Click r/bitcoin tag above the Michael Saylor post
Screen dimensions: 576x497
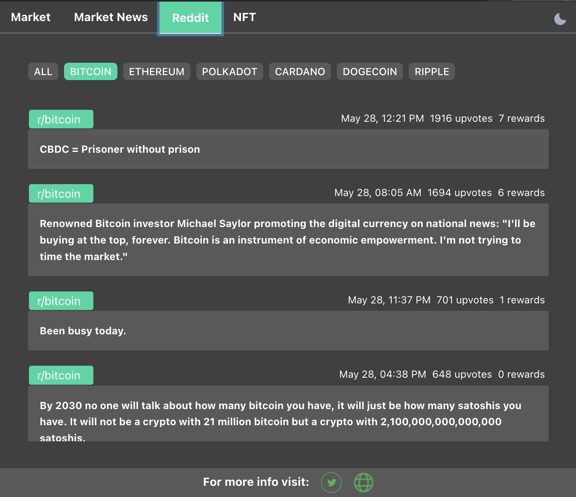click(x=61, y=194)
